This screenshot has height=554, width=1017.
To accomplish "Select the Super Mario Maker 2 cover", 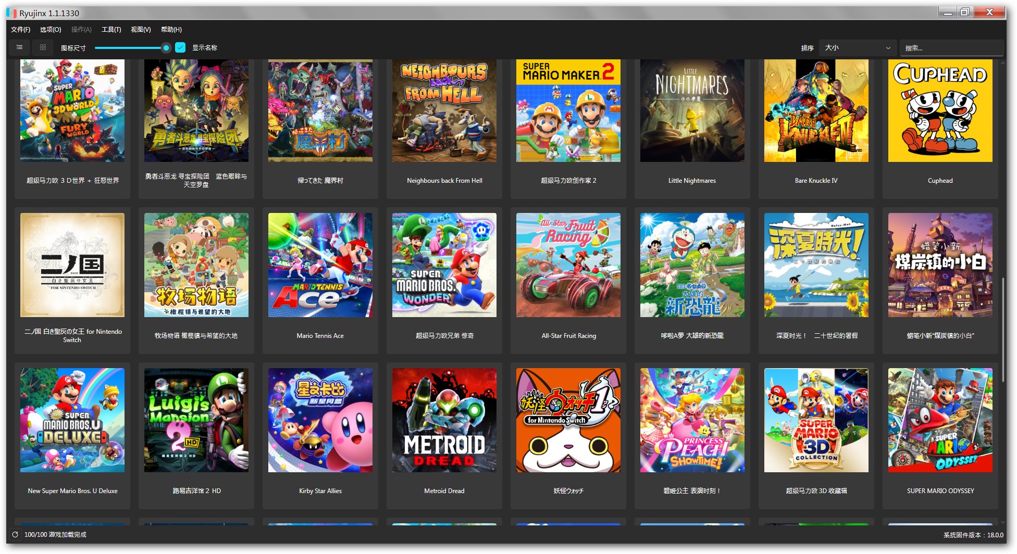I will point(568,110).
